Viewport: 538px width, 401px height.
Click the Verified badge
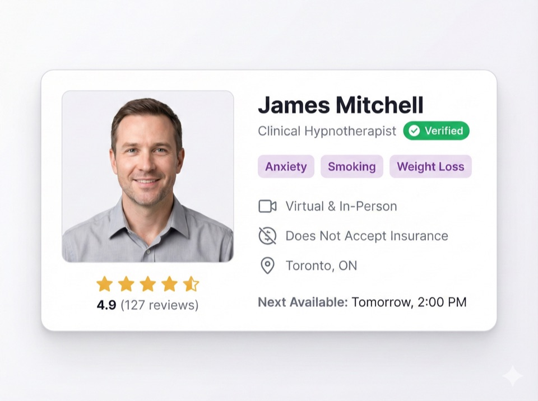(x=436, y=130)
